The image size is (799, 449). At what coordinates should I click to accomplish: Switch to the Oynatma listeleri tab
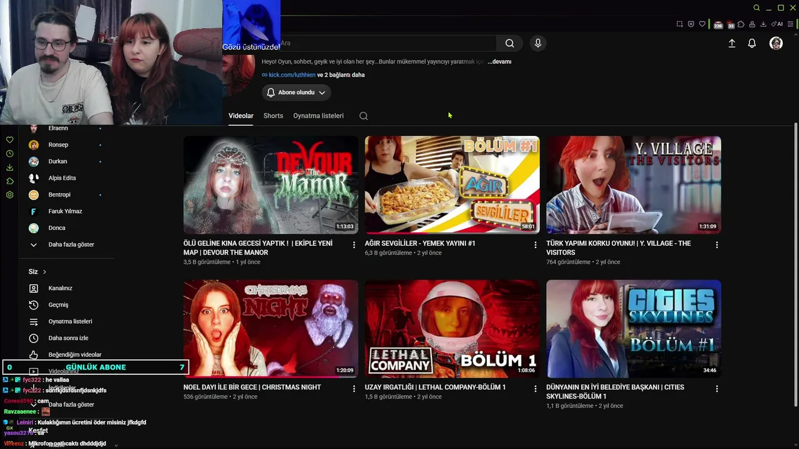pyautogui.click(x=318, y=116)
